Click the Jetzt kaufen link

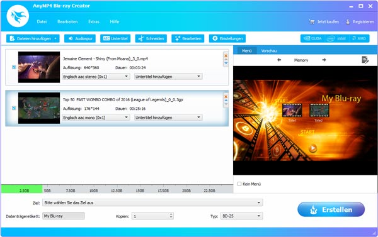pyautogui.click(x=324, y=21)
